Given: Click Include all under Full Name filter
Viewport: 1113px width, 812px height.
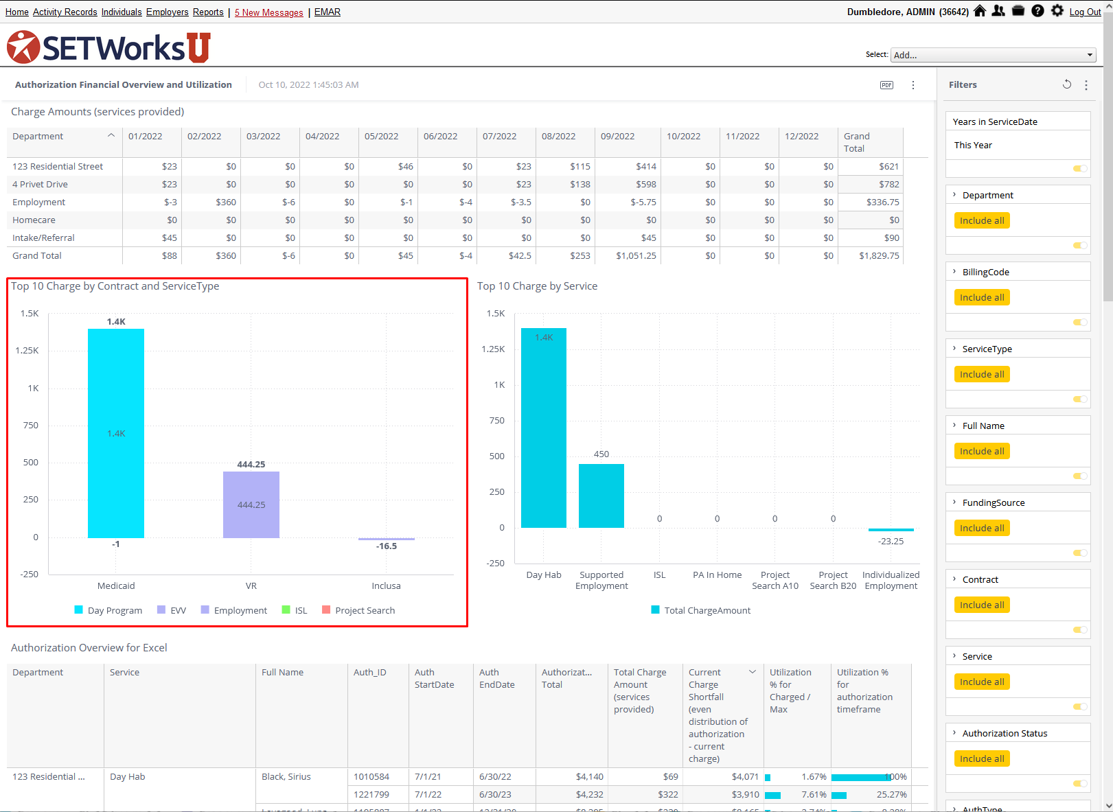Looking at the screenshot, I should click(x=982, y=452).
